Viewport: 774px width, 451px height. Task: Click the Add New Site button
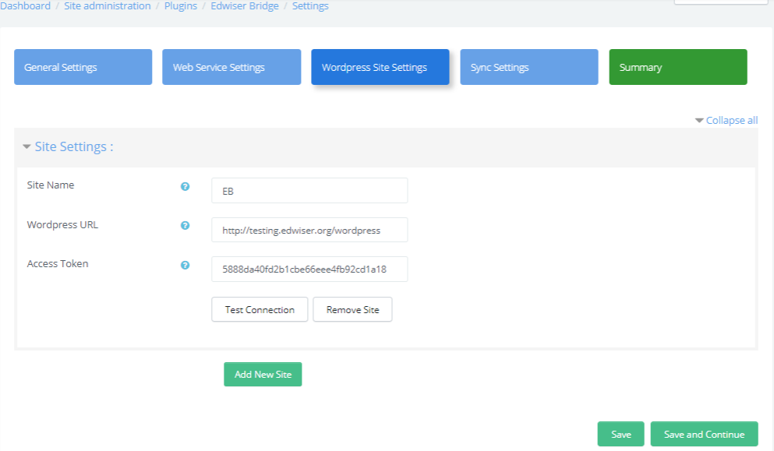point(263,375)
